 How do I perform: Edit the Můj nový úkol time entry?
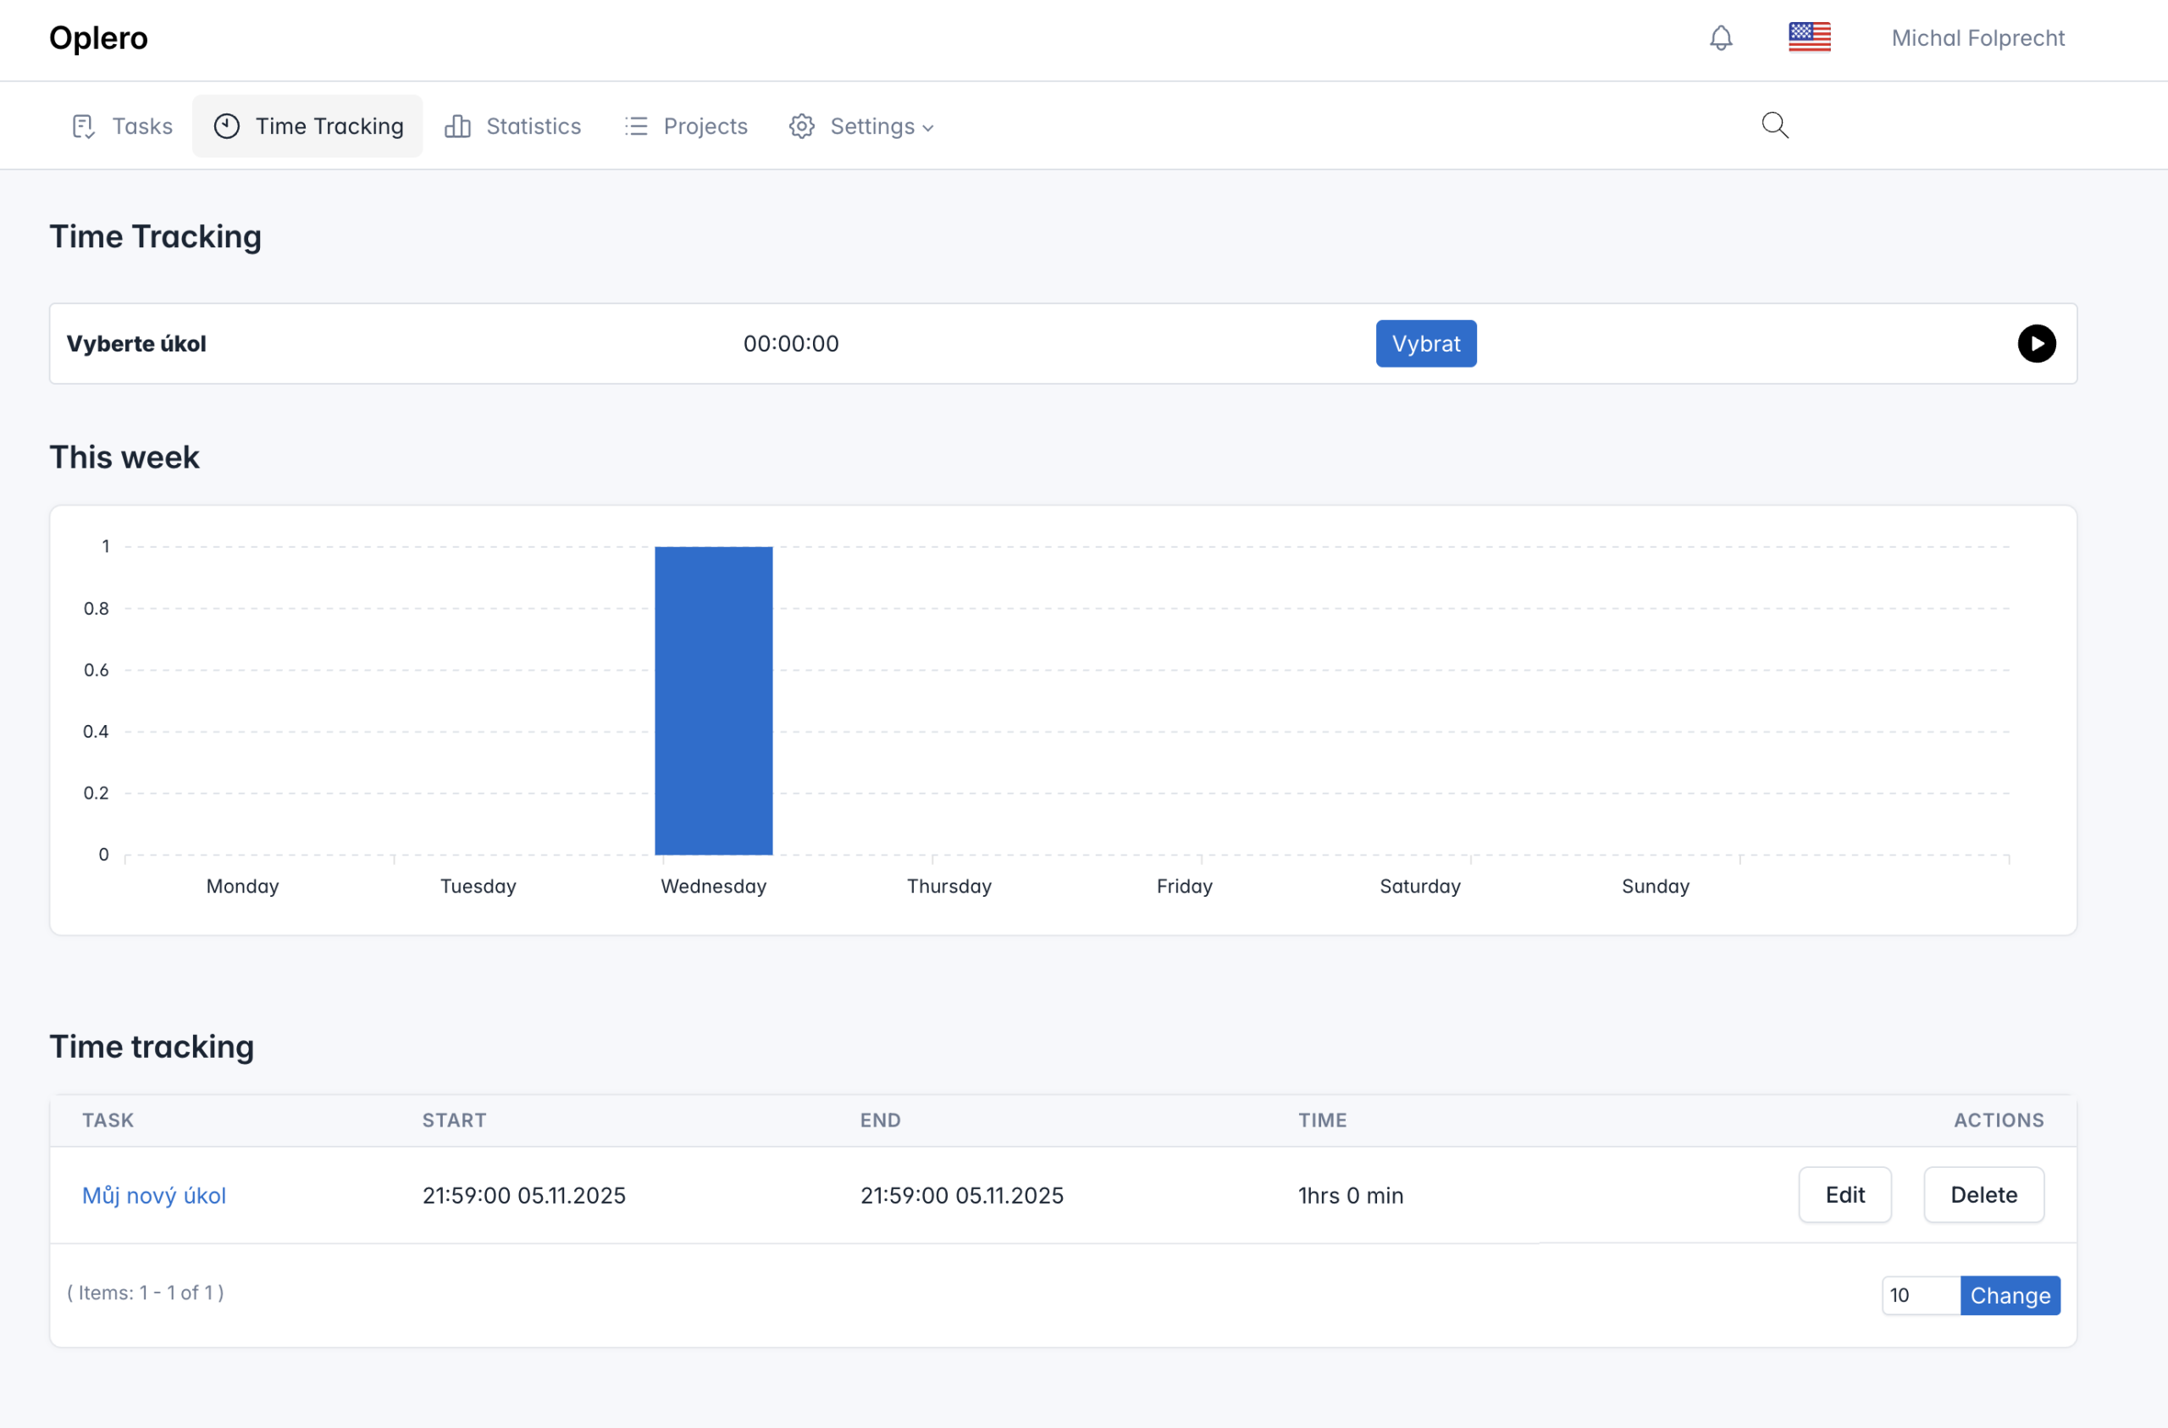(1844, 1195)
